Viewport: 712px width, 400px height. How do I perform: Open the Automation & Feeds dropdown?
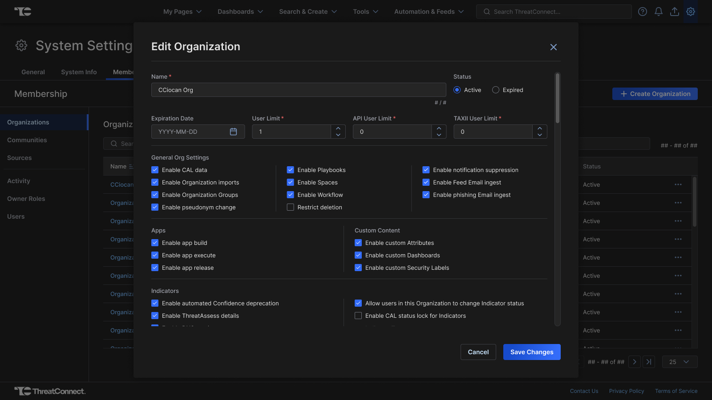tap(429, 12)
